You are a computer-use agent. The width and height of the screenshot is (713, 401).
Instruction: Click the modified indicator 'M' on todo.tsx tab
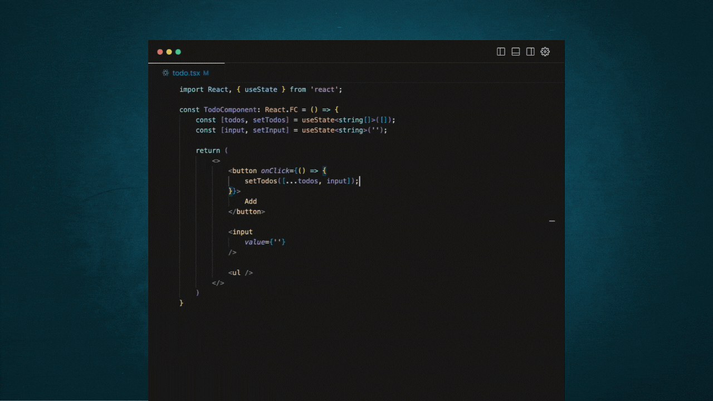pyautogui.click(x=206, y=73)
